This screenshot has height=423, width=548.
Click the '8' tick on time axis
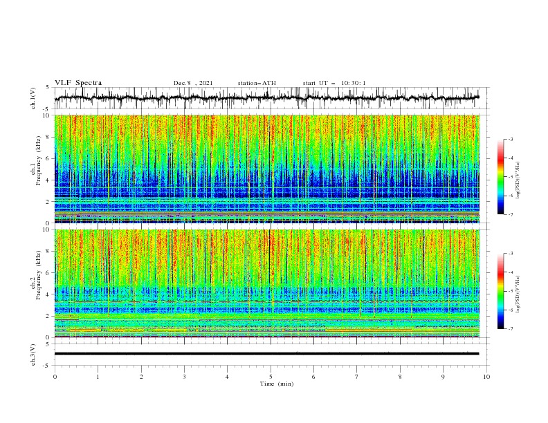pyautogui.click(x=400, y=377)
